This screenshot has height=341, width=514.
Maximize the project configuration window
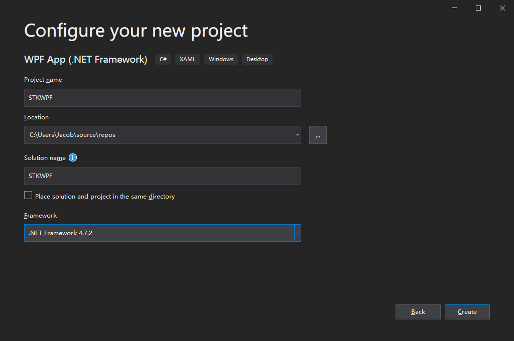pyautogui.click(x=478, y=8)
